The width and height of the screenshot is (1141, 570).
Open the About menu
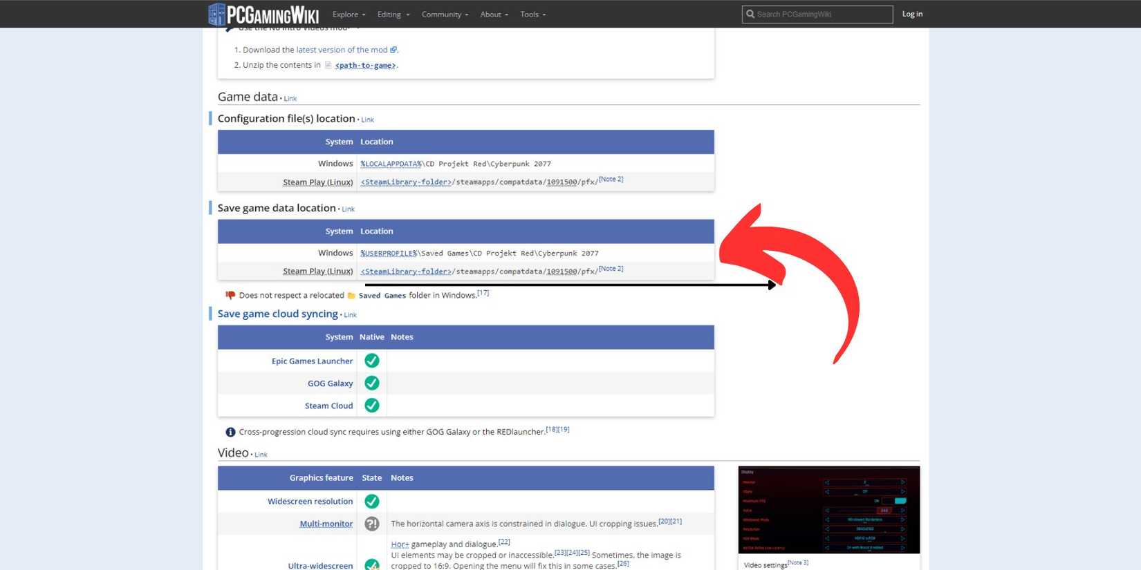(x=494, y=15)
